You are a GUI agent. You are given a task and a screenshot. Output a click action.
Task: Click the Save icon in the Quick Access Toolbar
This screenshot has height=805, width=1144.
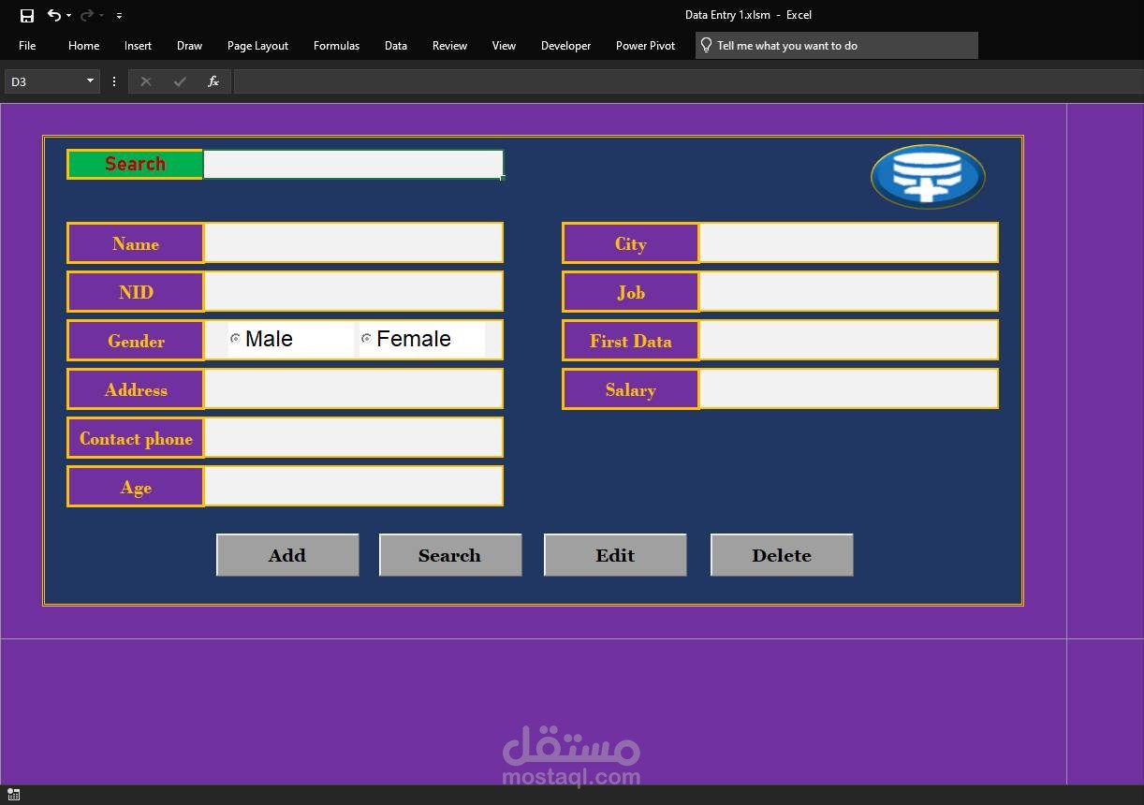pos(25,15)
